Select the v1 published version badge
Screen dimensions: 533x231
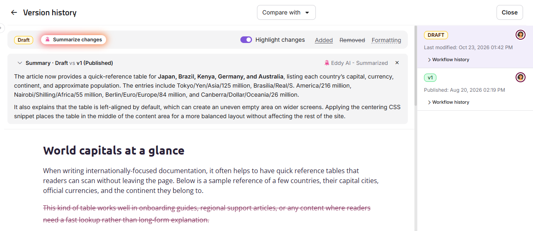(x=430, y=78)
